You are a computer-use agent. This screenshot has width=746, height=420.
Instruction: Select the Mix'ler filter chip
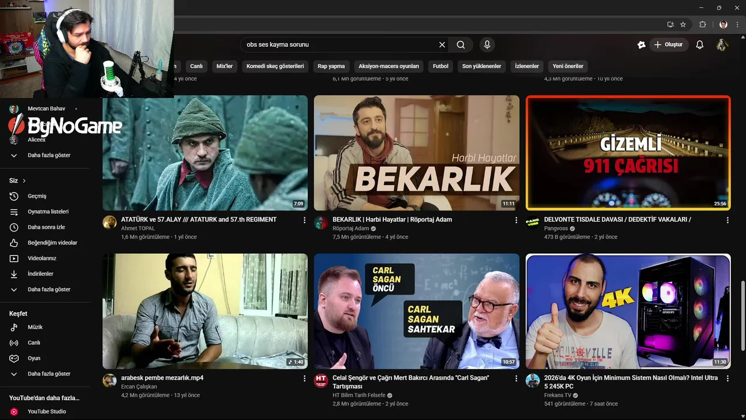pyautogui.click(x=224, y=66)
